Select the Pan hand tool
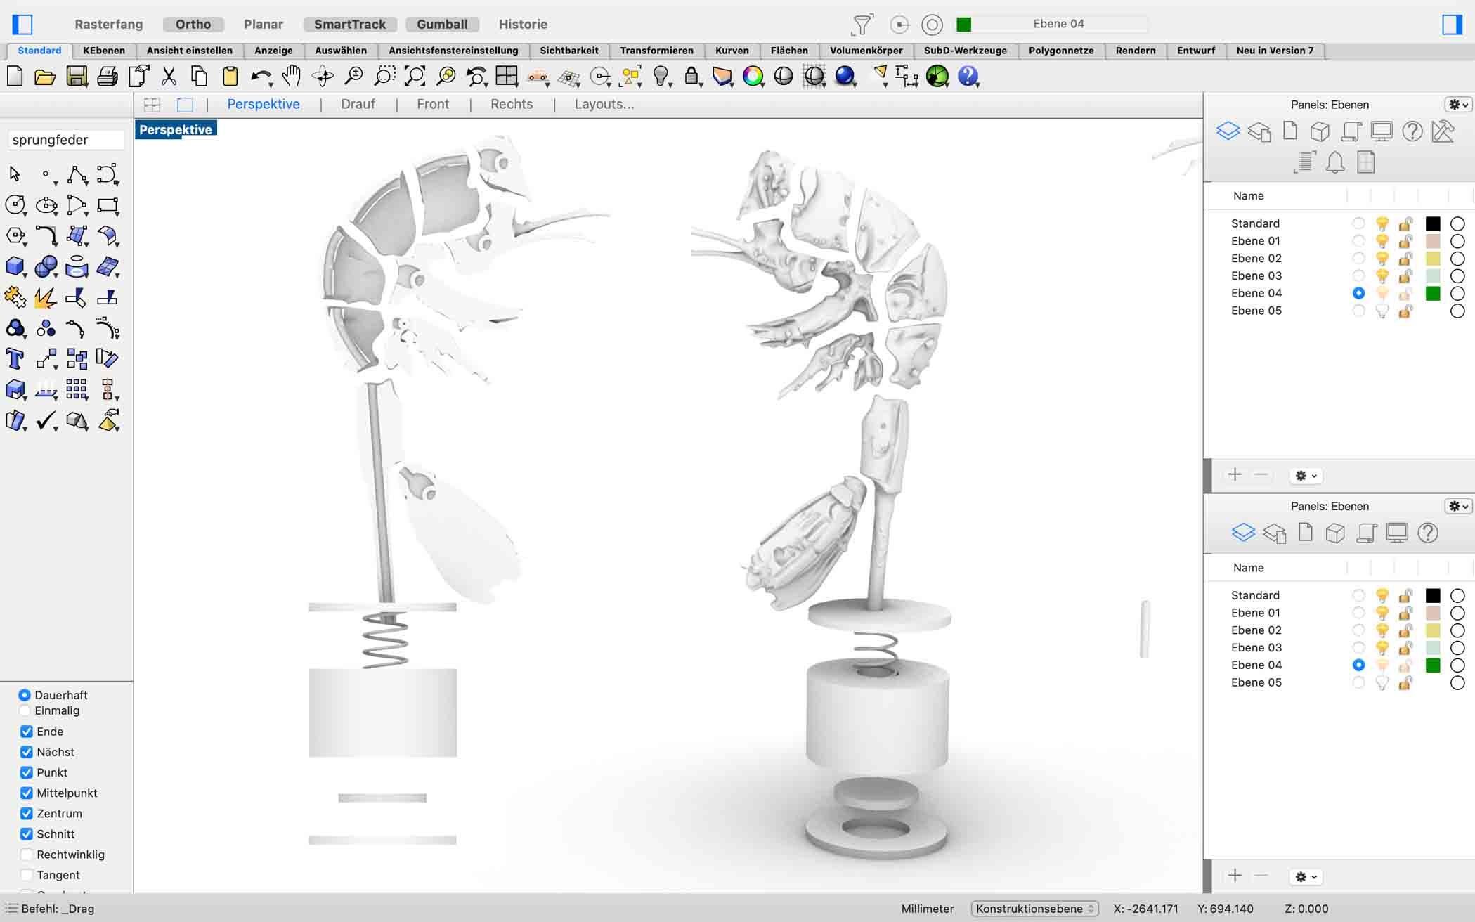1475x922 pixels. pyautogui.click(x=291, y=76)
